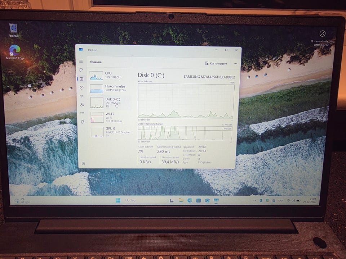The height and width of the screenshot is (259, 346).
Task: Open the Services sidebar icon
Action: (82, 122)
